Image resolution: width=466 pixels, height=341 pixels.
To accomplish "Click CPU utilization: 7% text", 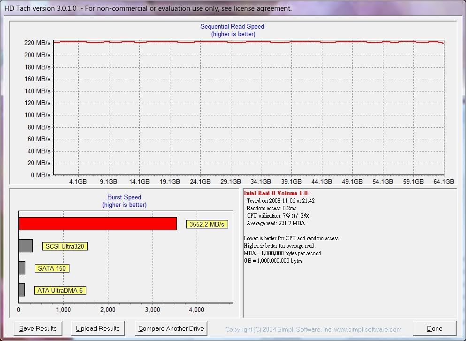I will click(278, 216).
